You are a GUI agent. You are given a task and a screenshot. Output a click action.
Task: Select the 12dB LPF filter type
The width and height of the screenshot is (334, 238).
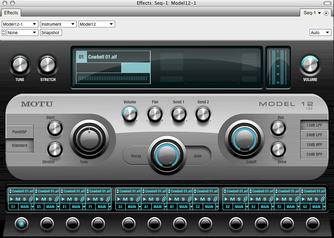click(x=314, y=125)
